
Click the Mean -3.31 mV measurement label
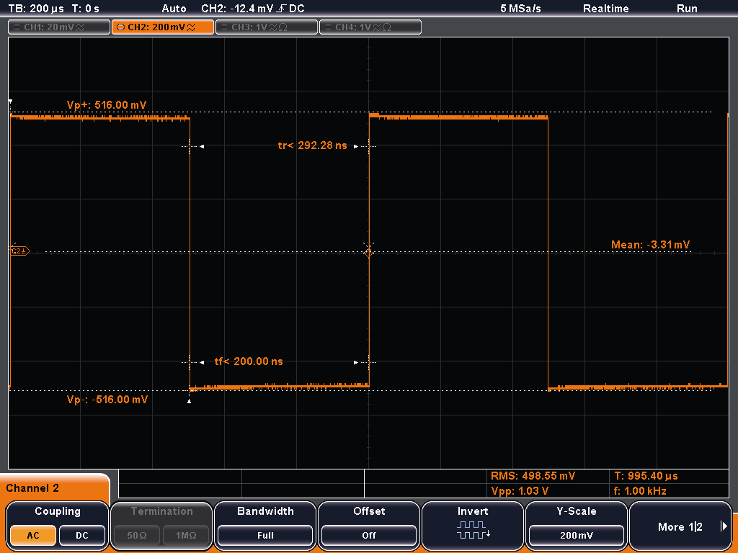650,245
